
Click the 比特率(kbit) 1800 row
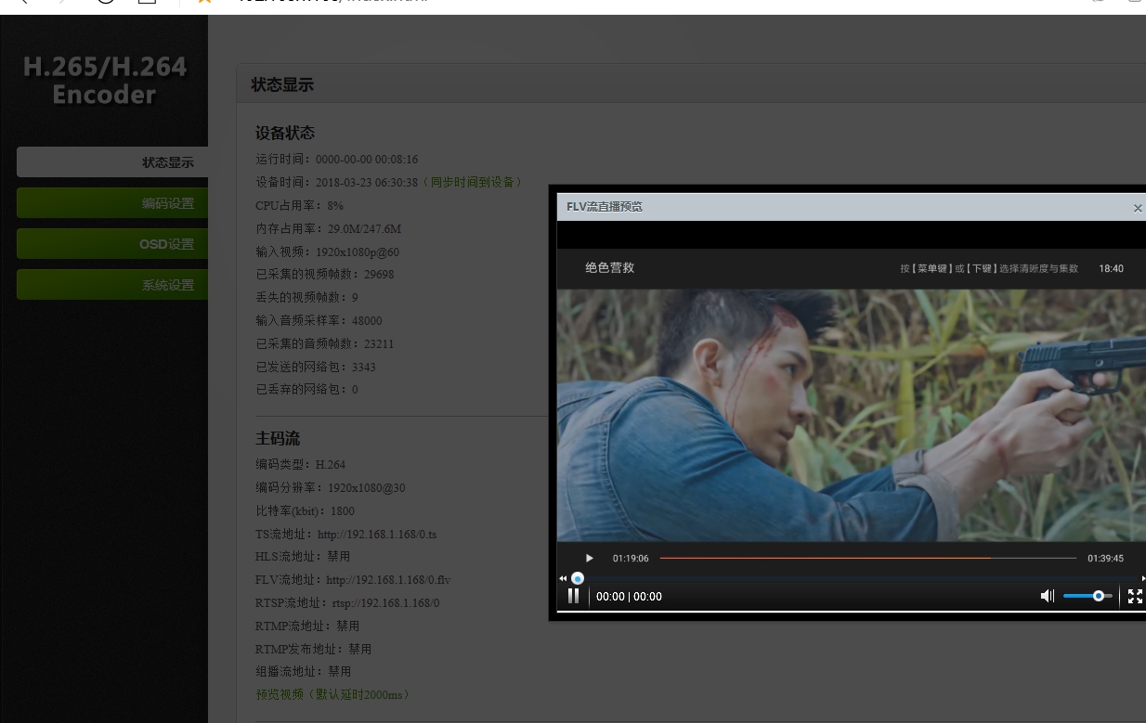[305, 510]
